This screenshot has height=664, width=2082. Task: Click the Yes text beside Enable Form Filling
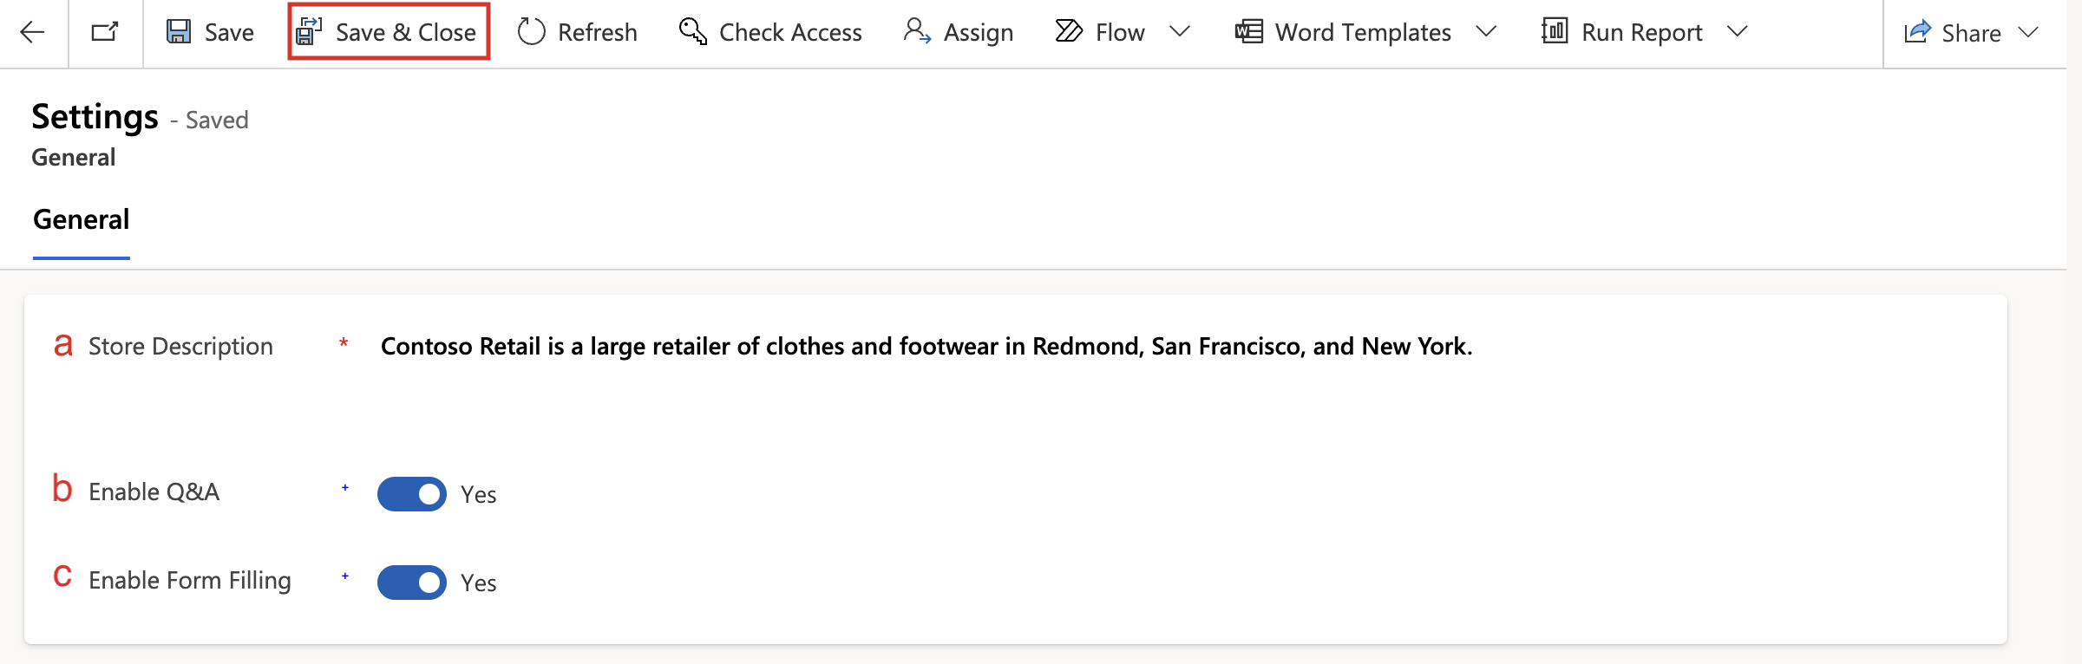[x=479, y=583]
